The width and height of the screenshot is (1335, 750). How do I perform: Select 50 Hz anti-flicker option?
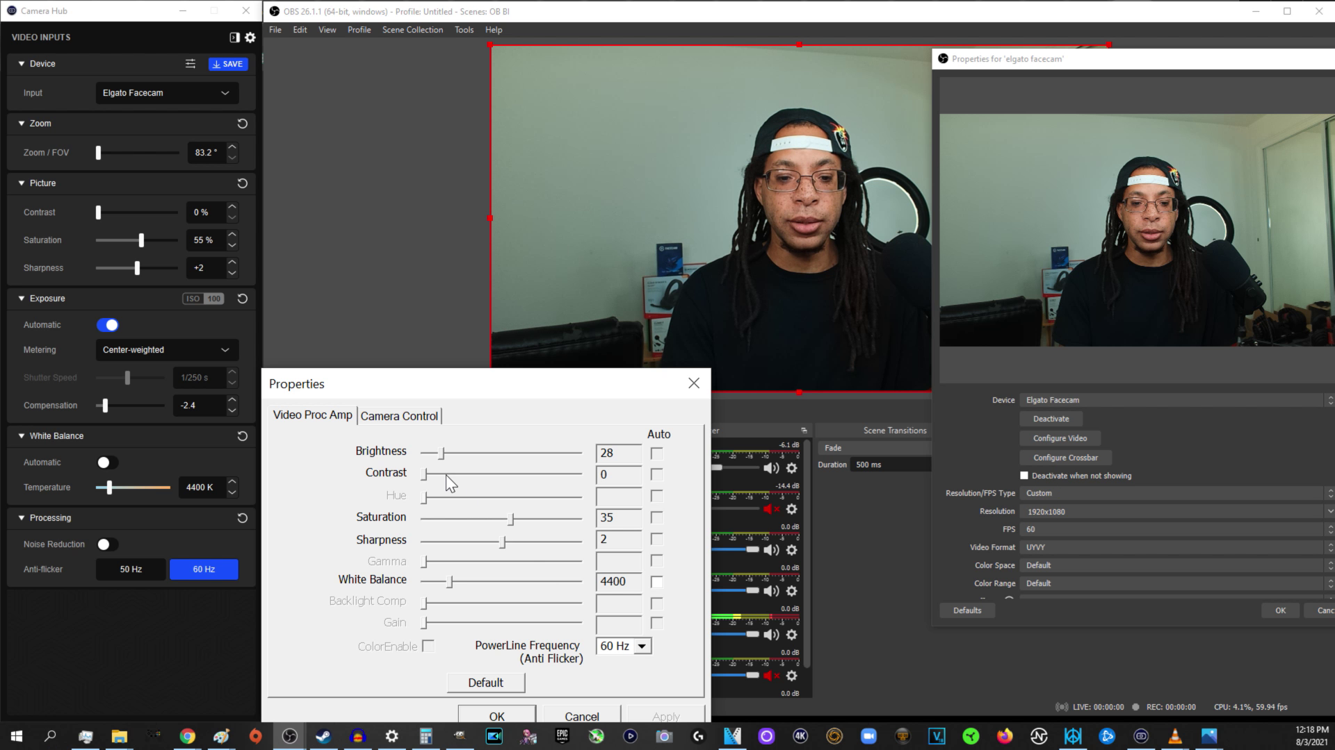131,569
